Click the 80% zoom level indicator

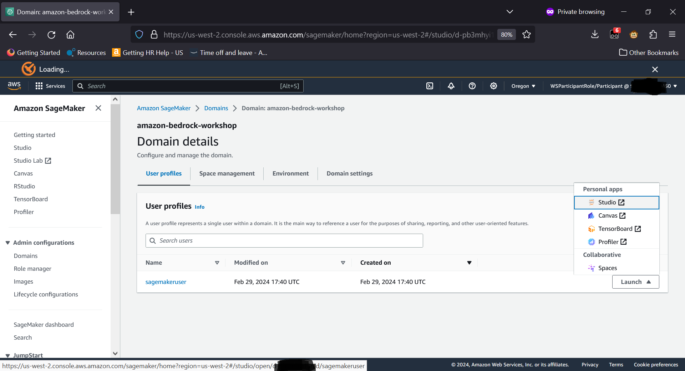(x=507, y=35)
